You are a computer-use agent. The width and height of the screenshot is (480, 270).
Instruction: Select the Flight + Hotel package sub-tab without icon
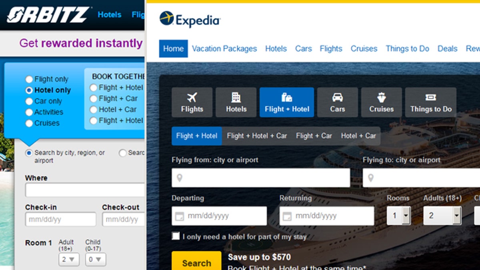click(197, 136)
